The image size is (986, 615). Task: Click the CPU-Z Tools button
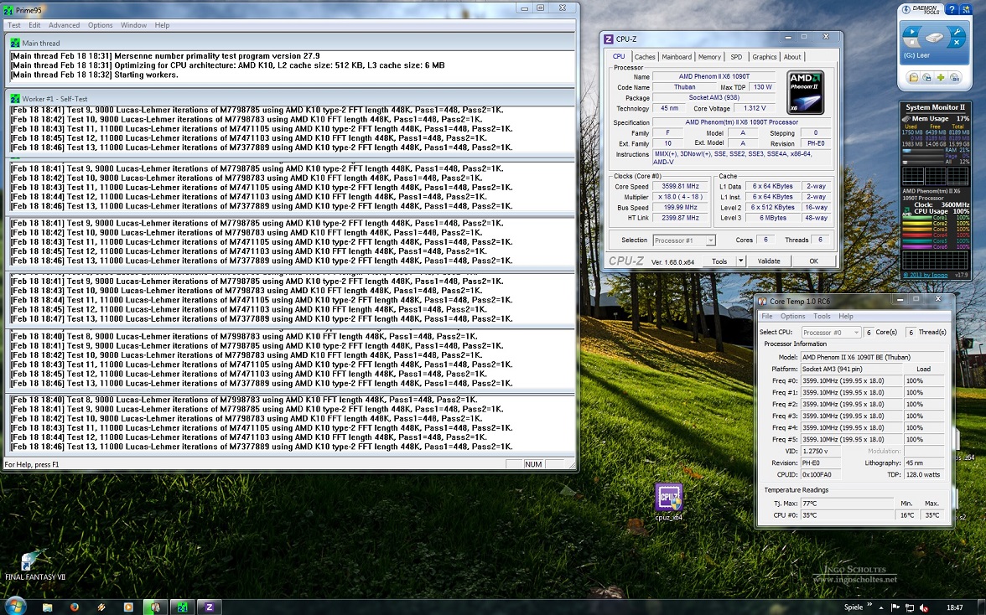point(720,261)
